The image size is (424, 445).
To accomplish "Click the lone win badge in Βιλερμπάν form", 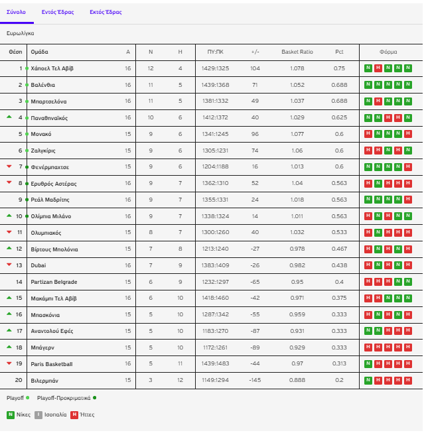I will point(368,380).
